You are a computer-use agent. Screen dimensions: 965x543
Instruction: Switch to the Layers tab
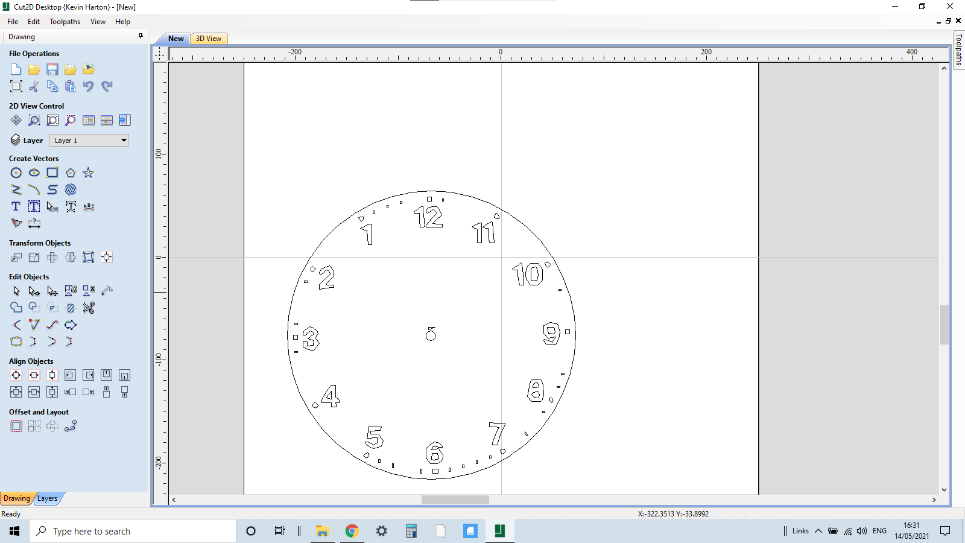click(48, 498)
